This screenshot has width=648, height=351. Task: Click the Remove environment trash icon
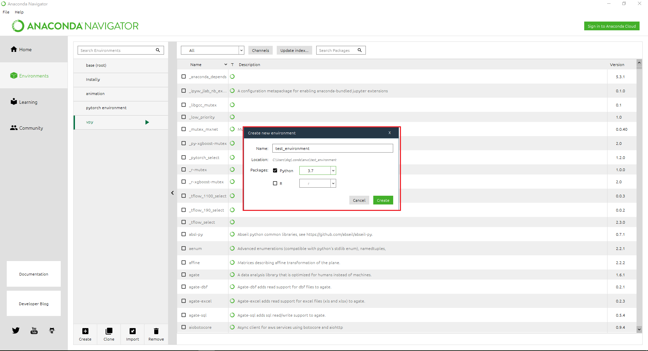click(156, 331)
